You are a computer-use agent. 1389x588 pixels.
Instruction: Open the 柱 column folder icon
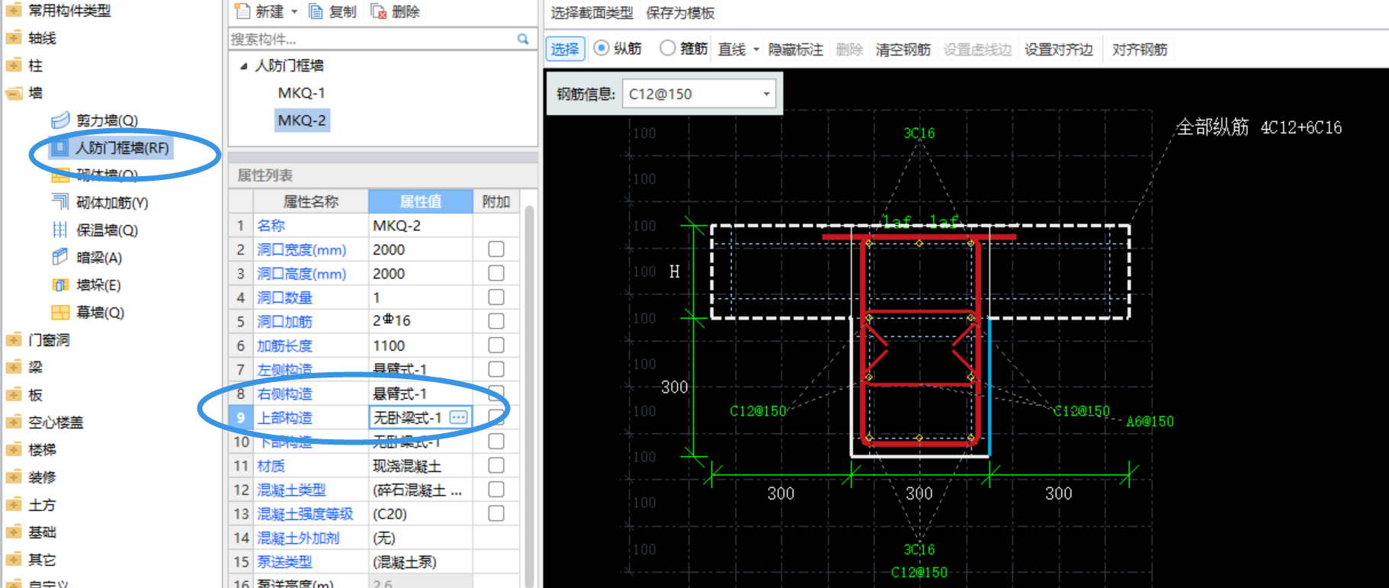pyautogui.click(x=14, y=66)
